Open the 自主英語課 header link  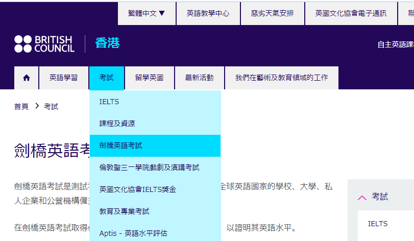396,44
